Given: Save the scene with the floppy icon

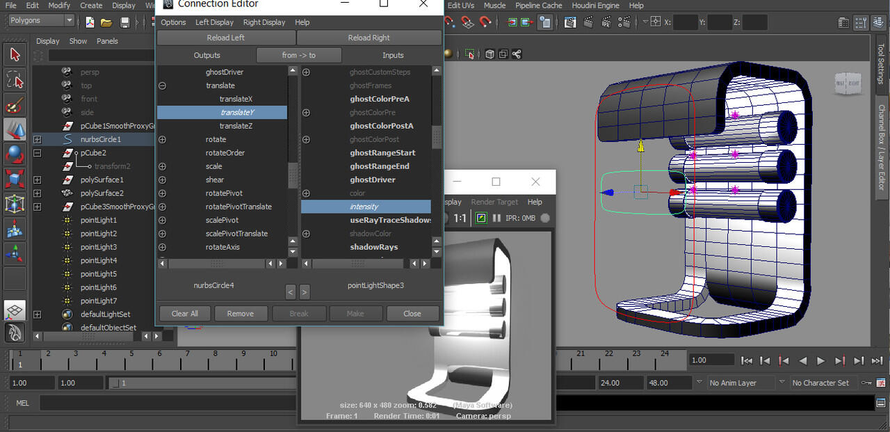Looking at the screenshot, I should pyautogui.click(x=124, y=22).
